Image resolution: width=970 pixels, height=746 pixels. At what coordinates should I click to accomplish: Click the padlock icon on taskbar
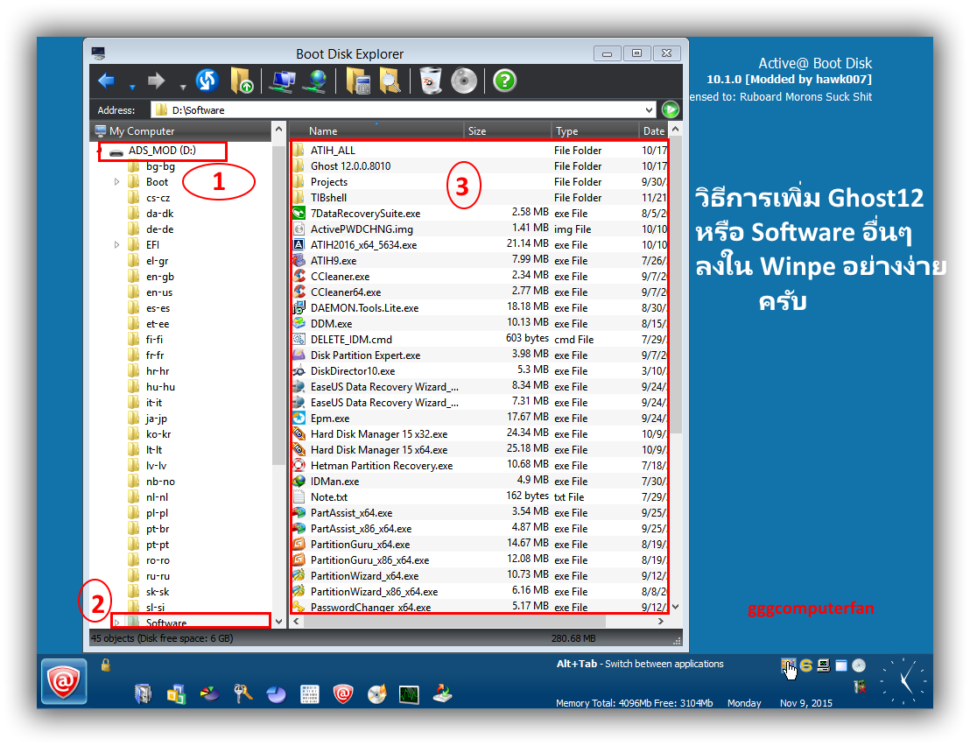pos(106,665)
